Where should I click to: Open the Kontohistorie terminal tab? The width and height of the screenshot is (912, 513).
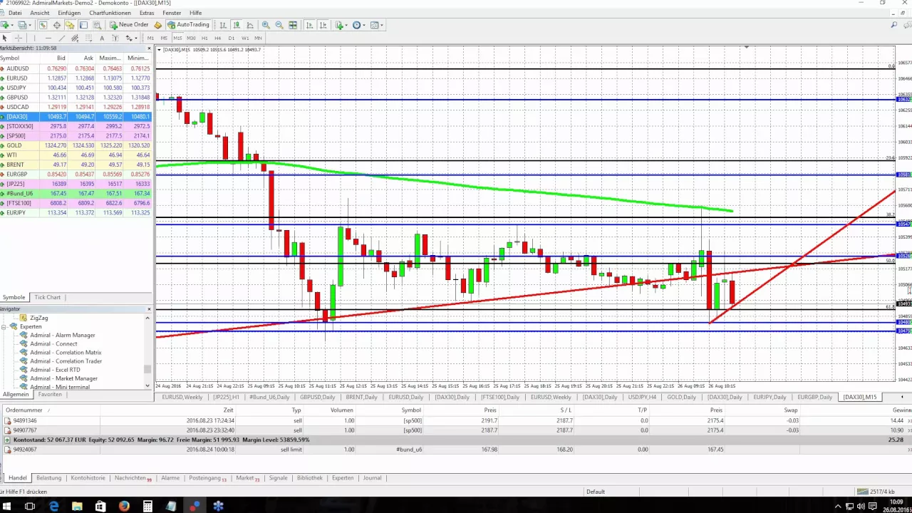(x=88, y=478)
